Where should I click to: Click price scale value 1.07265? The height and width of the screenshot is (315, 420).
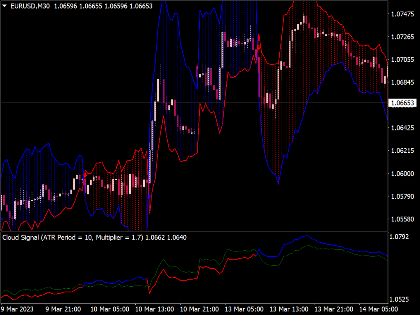click(x=402, y=37)
